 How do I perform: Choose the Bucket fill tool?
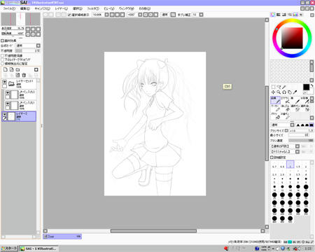coord(276,116)
